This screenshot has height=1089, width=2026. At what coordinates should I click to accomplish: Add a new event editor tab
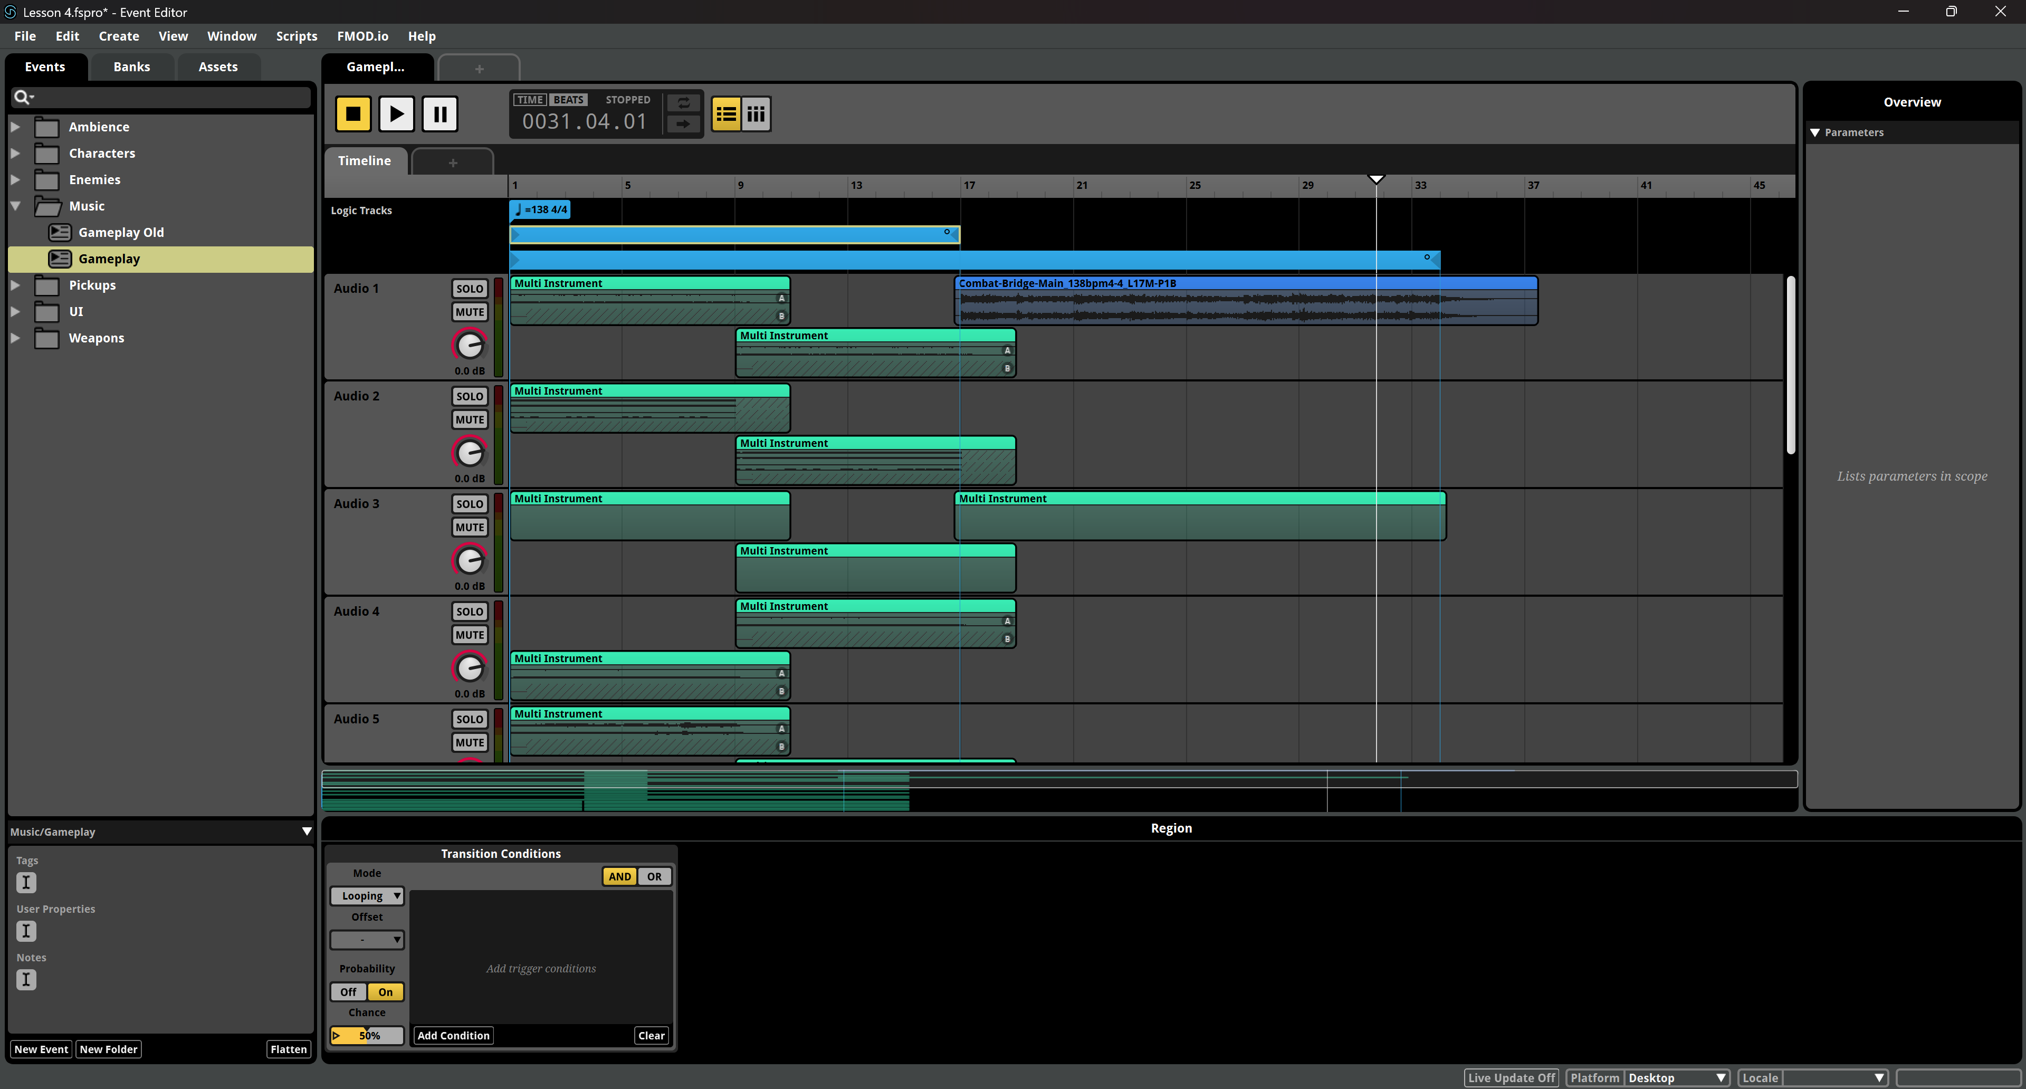[x=479, y=69]
